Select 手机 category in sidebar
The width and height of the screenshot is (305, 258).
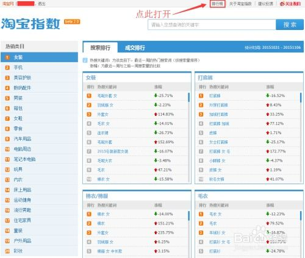(x=39, y=67)
